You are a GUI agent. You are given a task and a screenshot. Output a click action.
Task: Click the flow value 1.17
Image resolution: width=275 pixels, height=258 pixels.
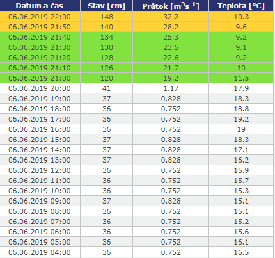pos(171,88)
